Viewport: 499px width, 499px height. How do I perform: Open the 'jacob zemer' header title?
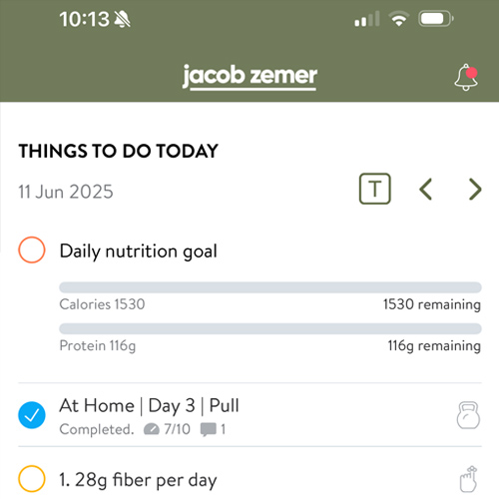click(x=249, y=76)
